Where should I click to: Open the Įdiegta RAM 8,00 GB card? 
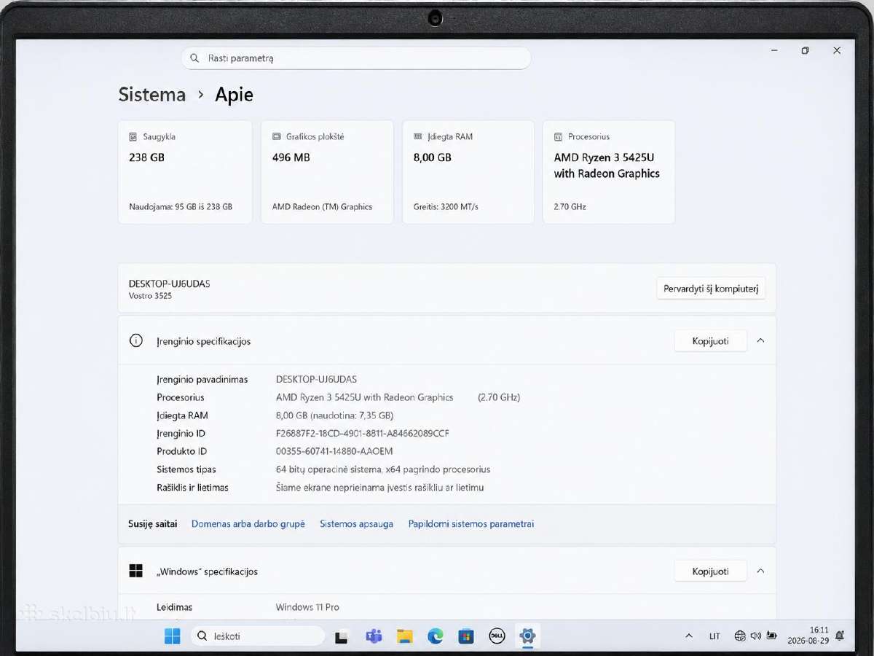(468, 172)
